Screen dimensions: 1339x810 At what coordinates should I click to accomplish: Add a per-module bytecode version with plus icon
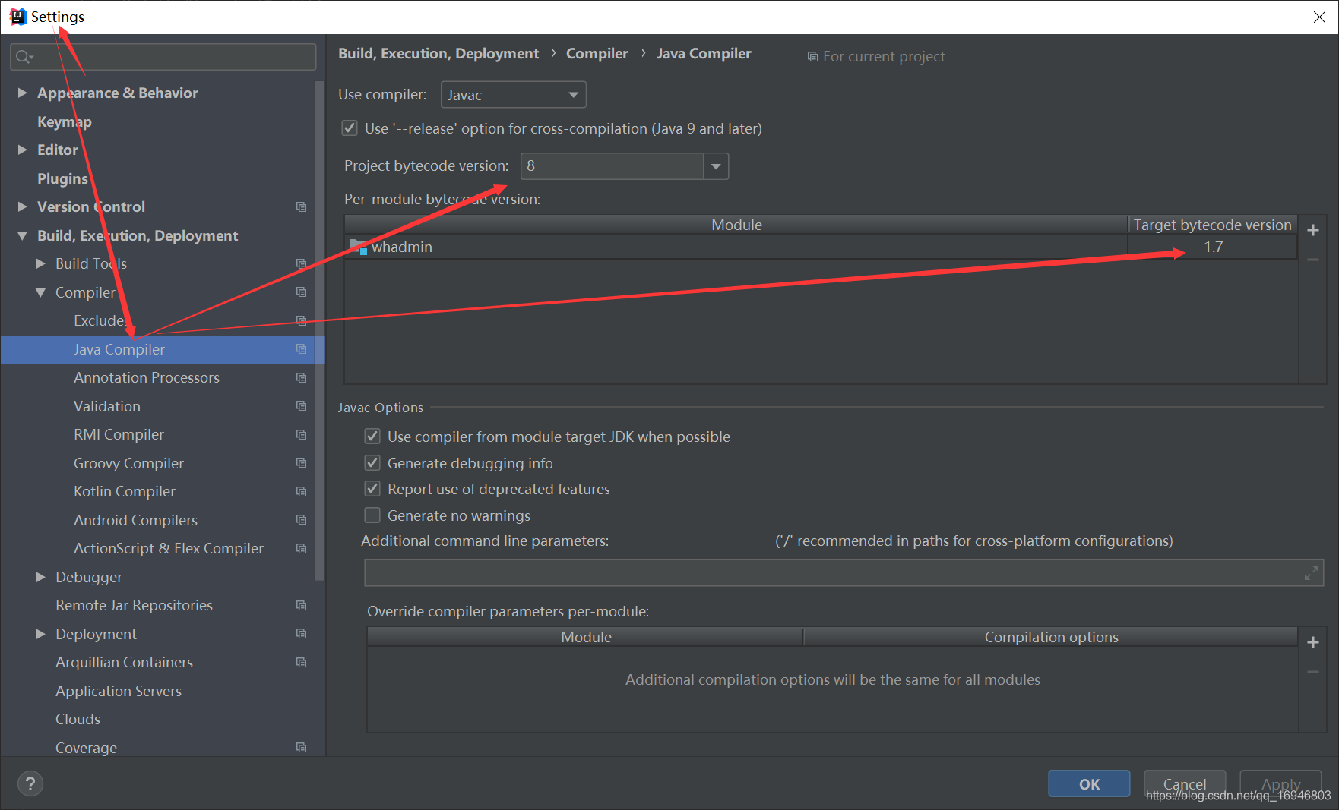pos(1313,229)
